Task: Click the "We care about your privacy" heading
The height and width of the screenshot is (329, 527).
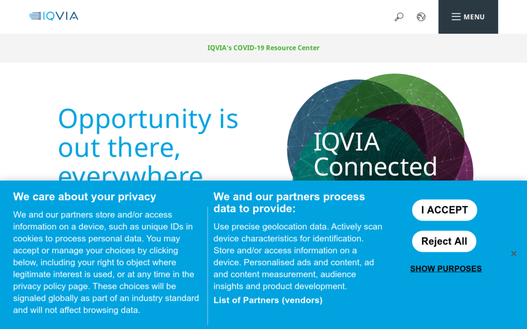Action: (84, 196)
